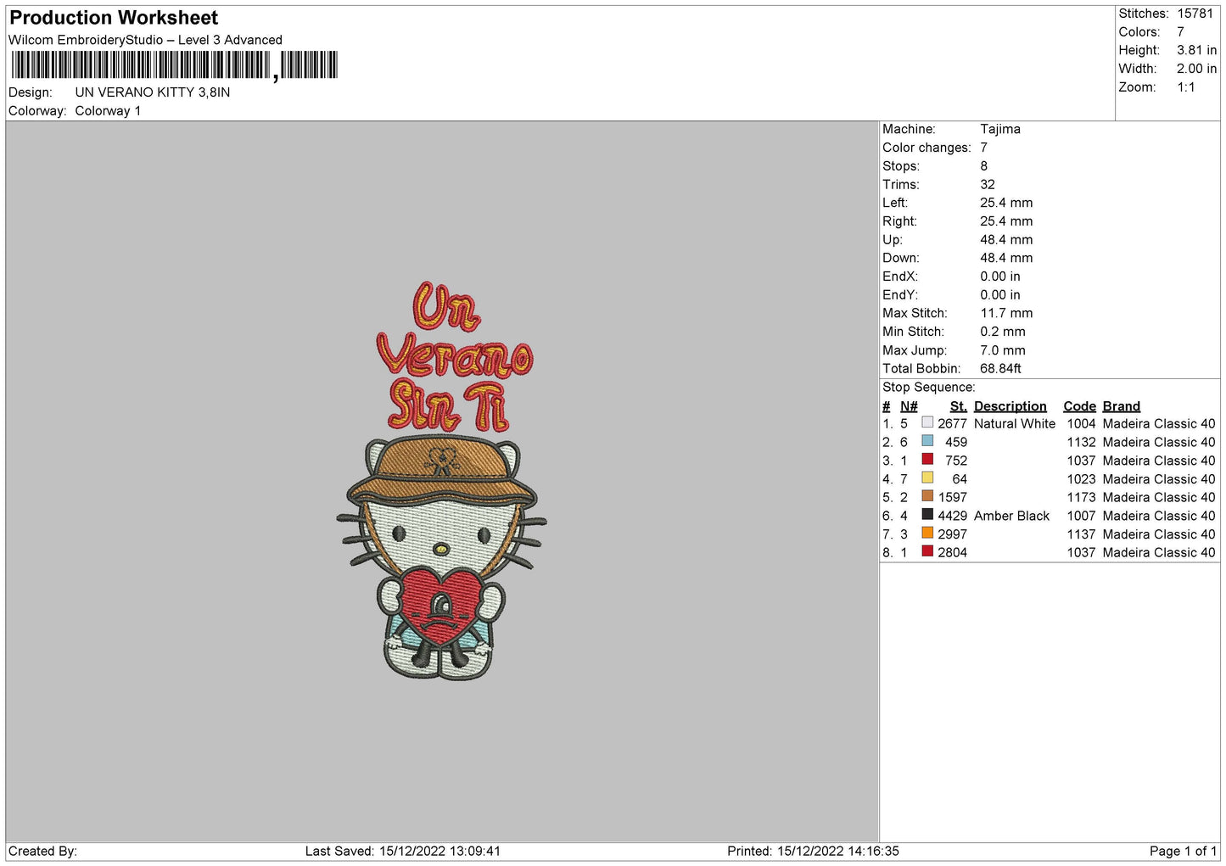Click thread code '1132'

click(x=1081, y=443)
